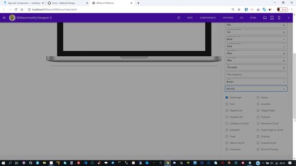Open Task View on the taskbar
Image resolution: width=296 pixels, height=166 pixels.
17,163
